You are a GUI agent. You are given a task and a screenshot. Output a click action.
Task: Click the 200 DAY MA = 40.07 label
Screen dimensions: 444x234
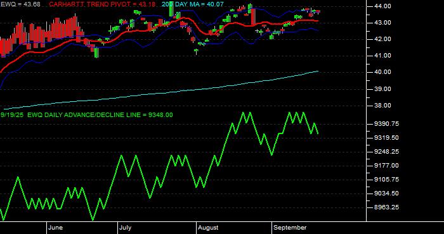[x=193, y=4]
